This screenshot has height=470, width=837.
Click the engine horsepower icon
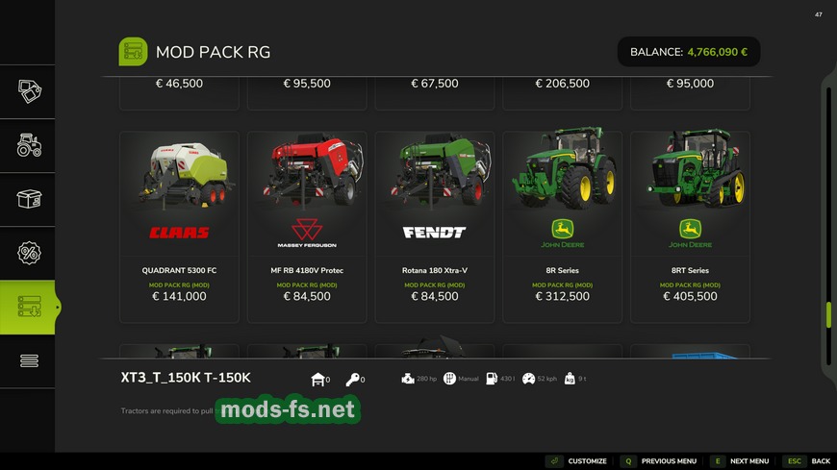(408, 379)
